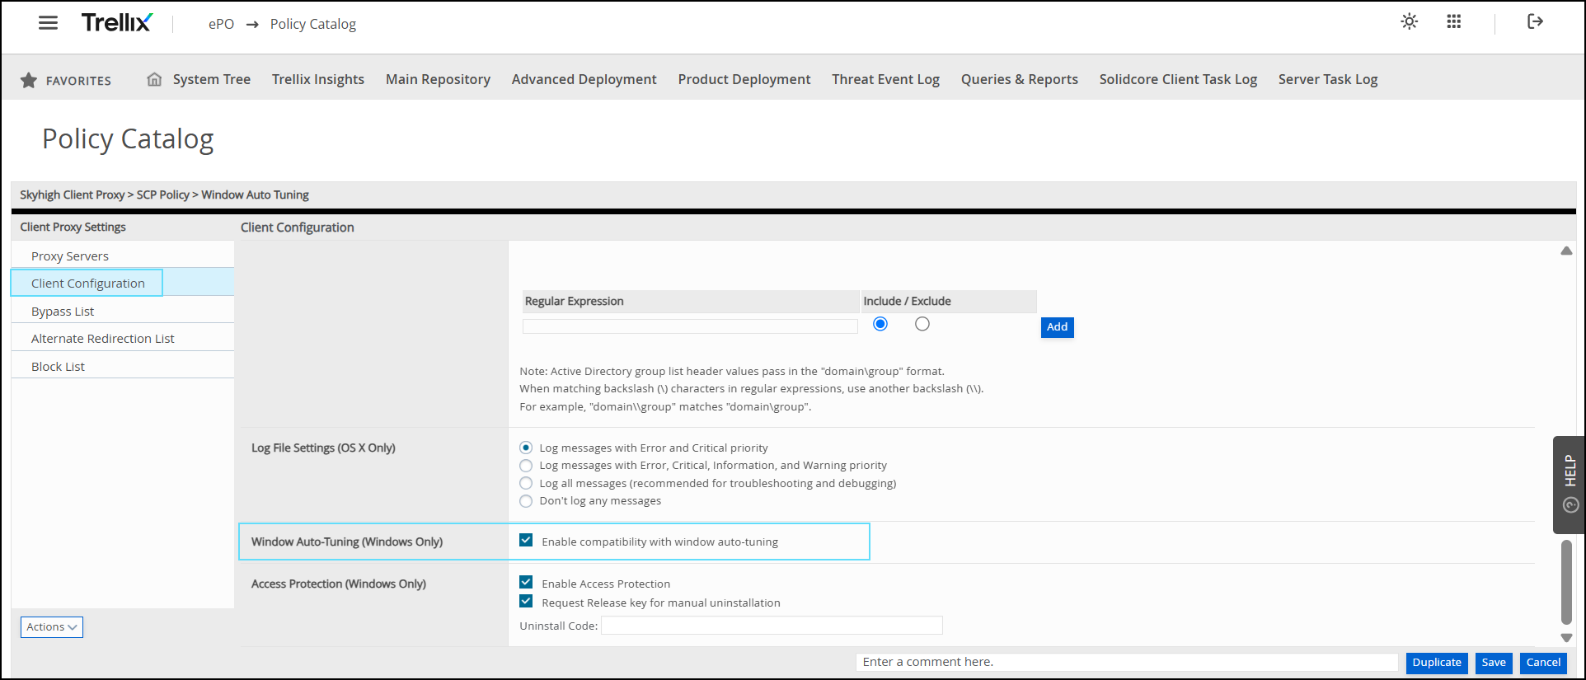
Task: Select the Exclude radio button
Action: [x=922, y=324]
